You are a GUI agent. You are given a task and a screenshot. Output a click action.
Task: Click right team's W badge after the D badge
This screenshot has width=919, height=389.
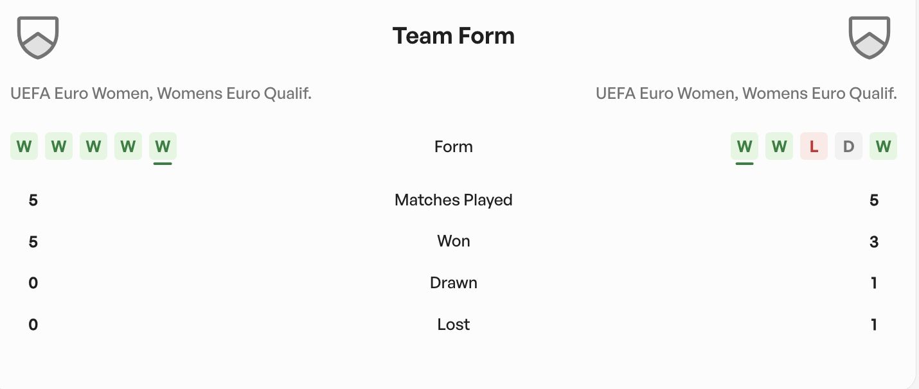883,146
